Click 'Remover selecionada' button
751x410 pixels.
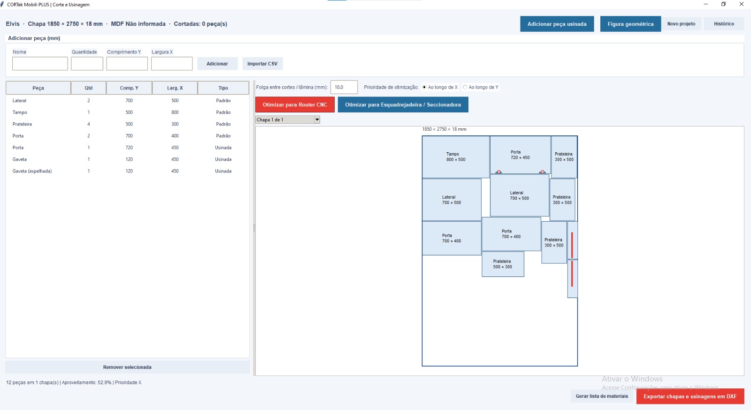tap(127, 367)
